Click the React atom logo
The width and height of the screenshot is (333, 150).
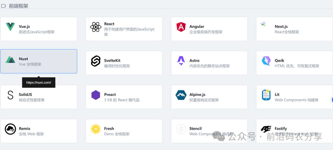96,27
